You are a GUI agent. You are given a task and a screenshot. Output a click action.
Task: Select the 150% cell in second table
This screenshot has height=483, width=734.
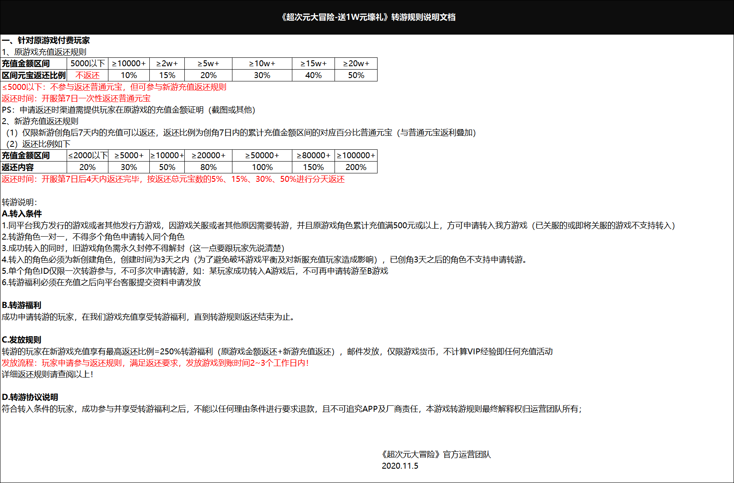[x=313, y=167]
